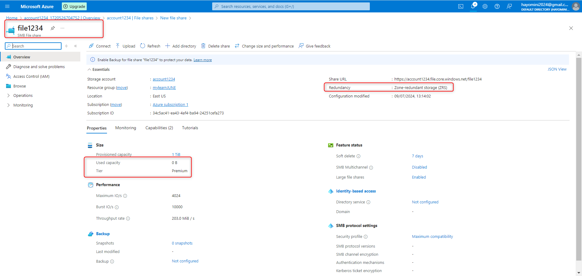Open the help question mark menu
The height and width of the screenshot is (276, 582).
(497, 6)
